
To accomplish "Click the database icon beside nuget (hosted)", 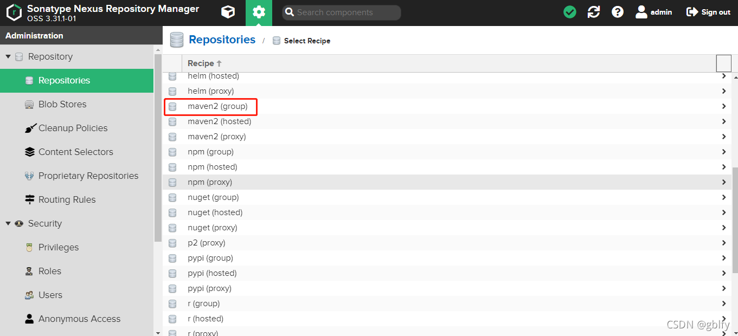I will pos(172,213).
